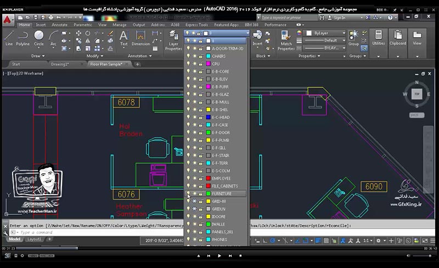Select the A-DOOR-TRIM-3D layer entry
Image resolution: width=439 pixels, height=268 pixels.
[x=216, y=48]
